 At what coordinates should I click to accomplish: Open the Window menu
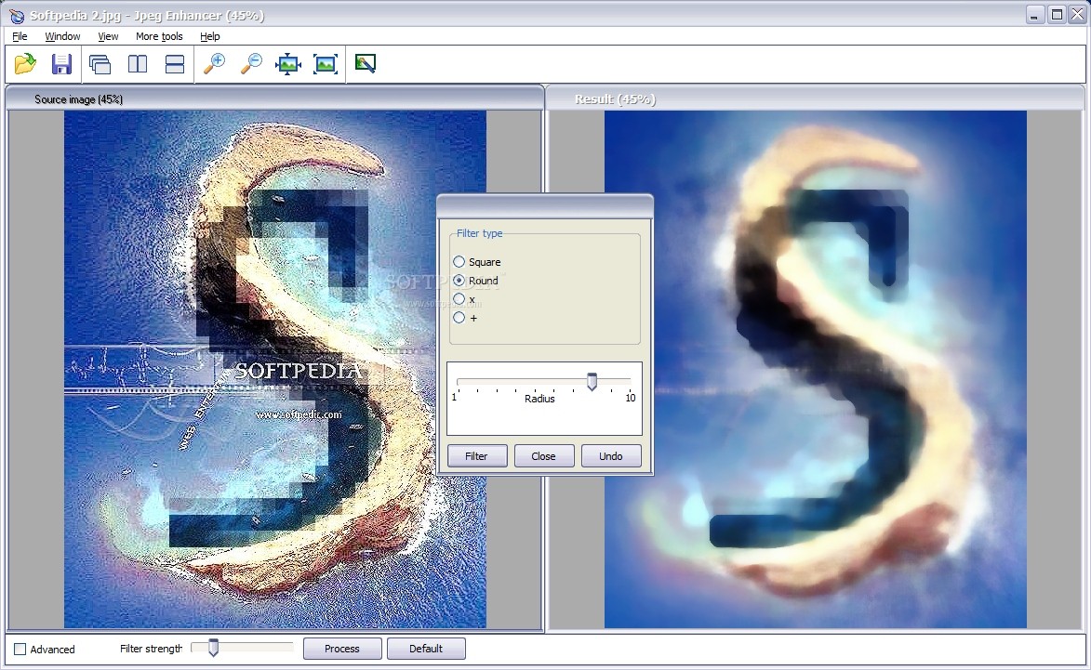click(x=62, y=36)
